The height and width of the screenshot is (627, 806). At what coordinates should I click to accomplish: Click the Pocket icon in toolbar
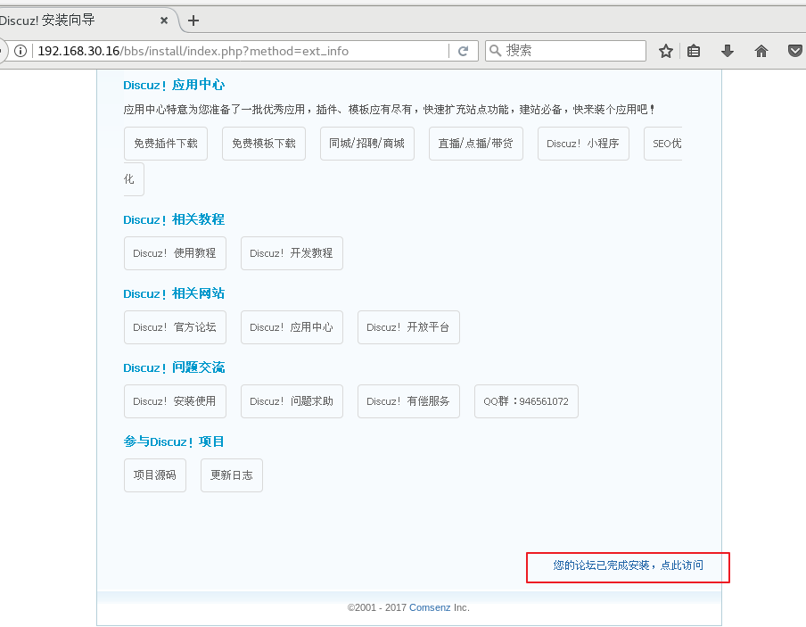point(795,51)
